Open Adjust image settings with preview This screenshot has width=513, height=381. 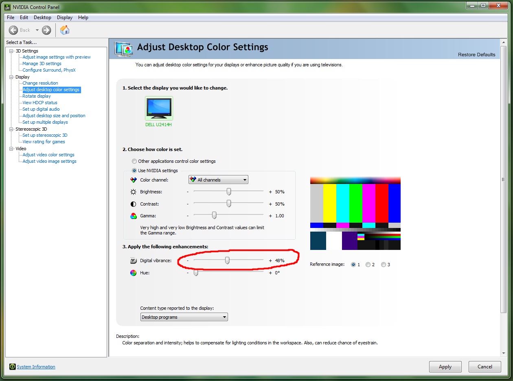click(57, 57)
